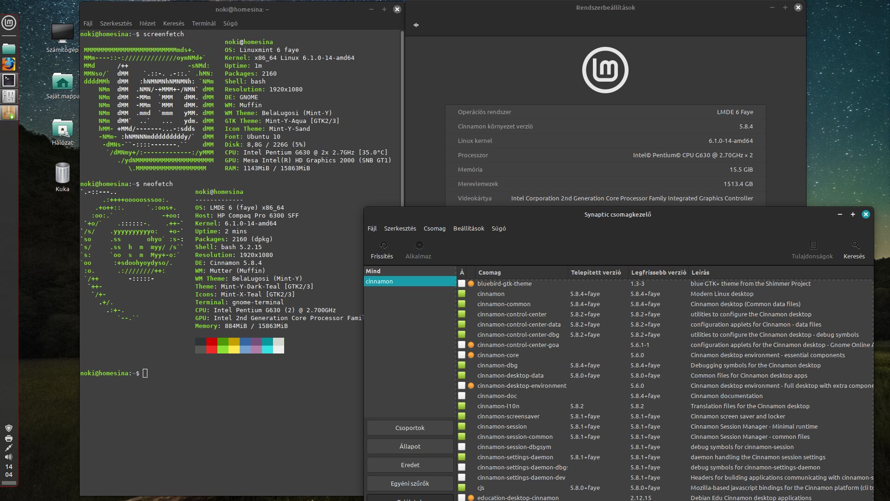
Task: Select the cinnamon-l10n package row
Action: [x=665, y=406]
